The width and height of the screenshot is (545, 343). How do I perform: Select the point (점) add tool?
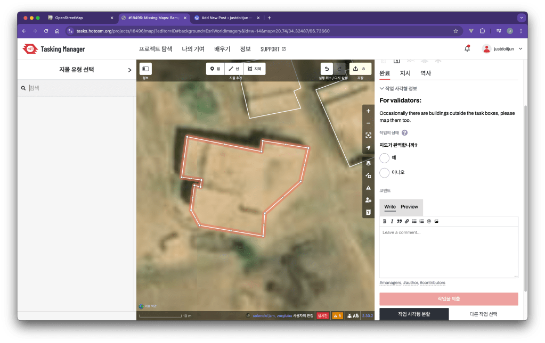pyautogui.click(x=215, y=69)
